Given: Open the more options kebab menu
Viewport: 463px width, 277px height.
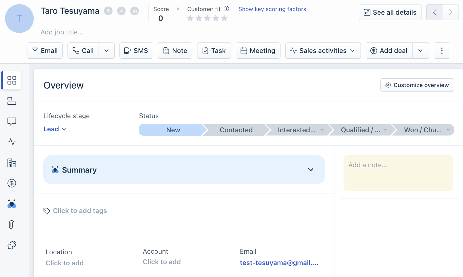Looking at the screenshot, I should [442, 51].
